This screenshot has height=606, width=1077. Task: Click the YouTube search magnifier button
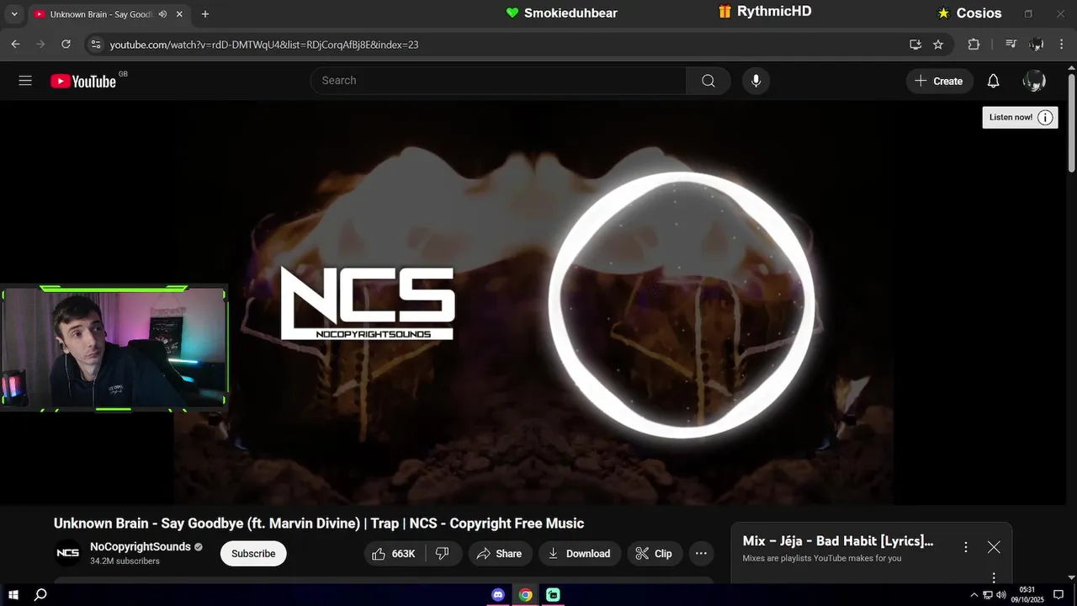click(708, 81)
